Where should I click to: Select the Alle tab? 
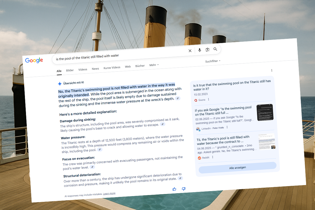coord(59,71)
